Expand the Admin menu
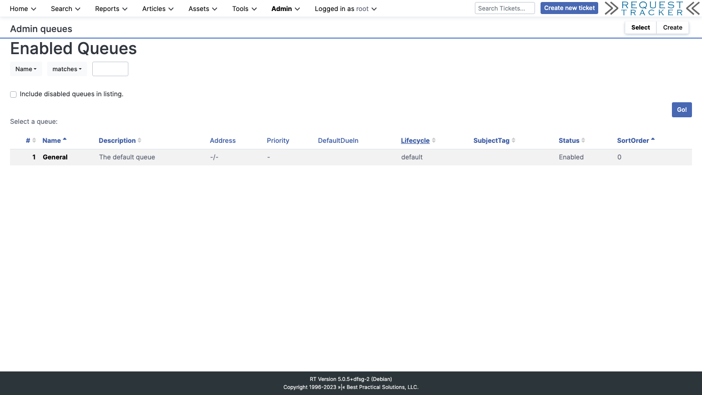The image size is (702, 395). [x=286, y=9]
